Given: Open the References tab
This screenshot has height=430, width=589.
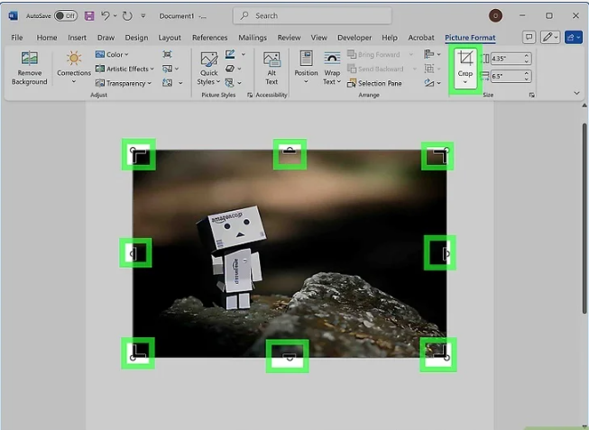Looking at the screenshot, I should (x=209, y=38).
